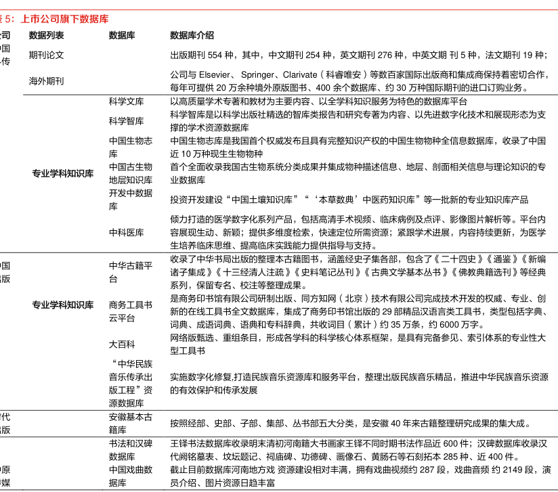Screen dimensions: 558x492
Task: Click the description starting "截止目前数据库河南地方戏"
Action: coord(360,476)
